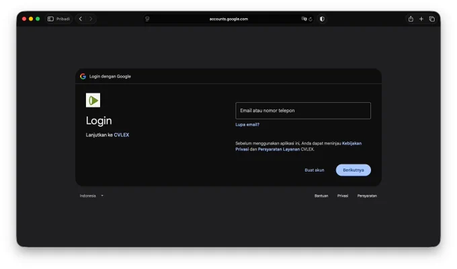Focus the accounts.google.com address bar
The image size is (457, 269).
[x=229, y=19]
